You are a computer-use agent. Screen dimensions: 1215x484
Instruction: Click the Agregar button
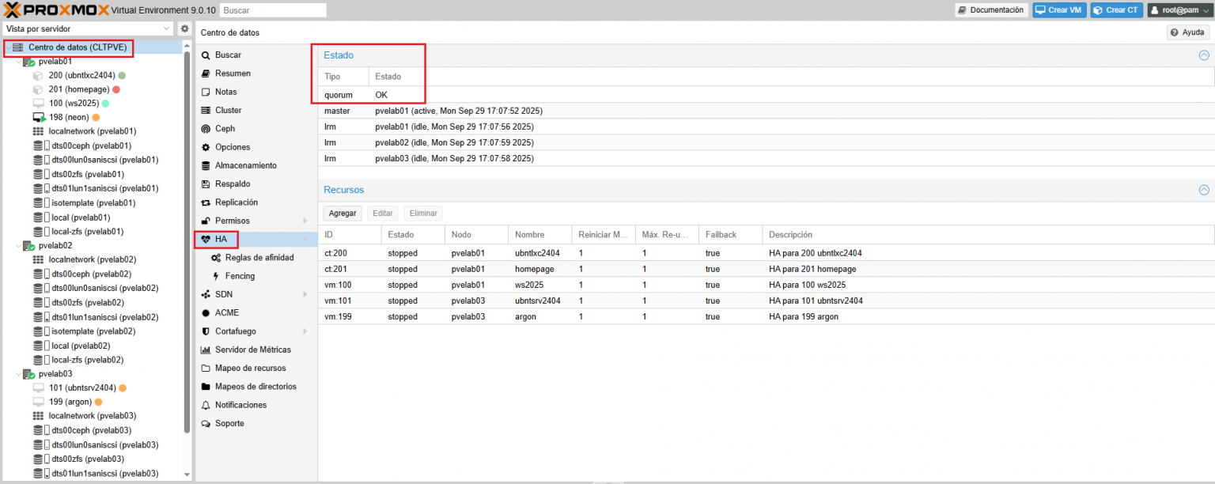pos(343,214)
